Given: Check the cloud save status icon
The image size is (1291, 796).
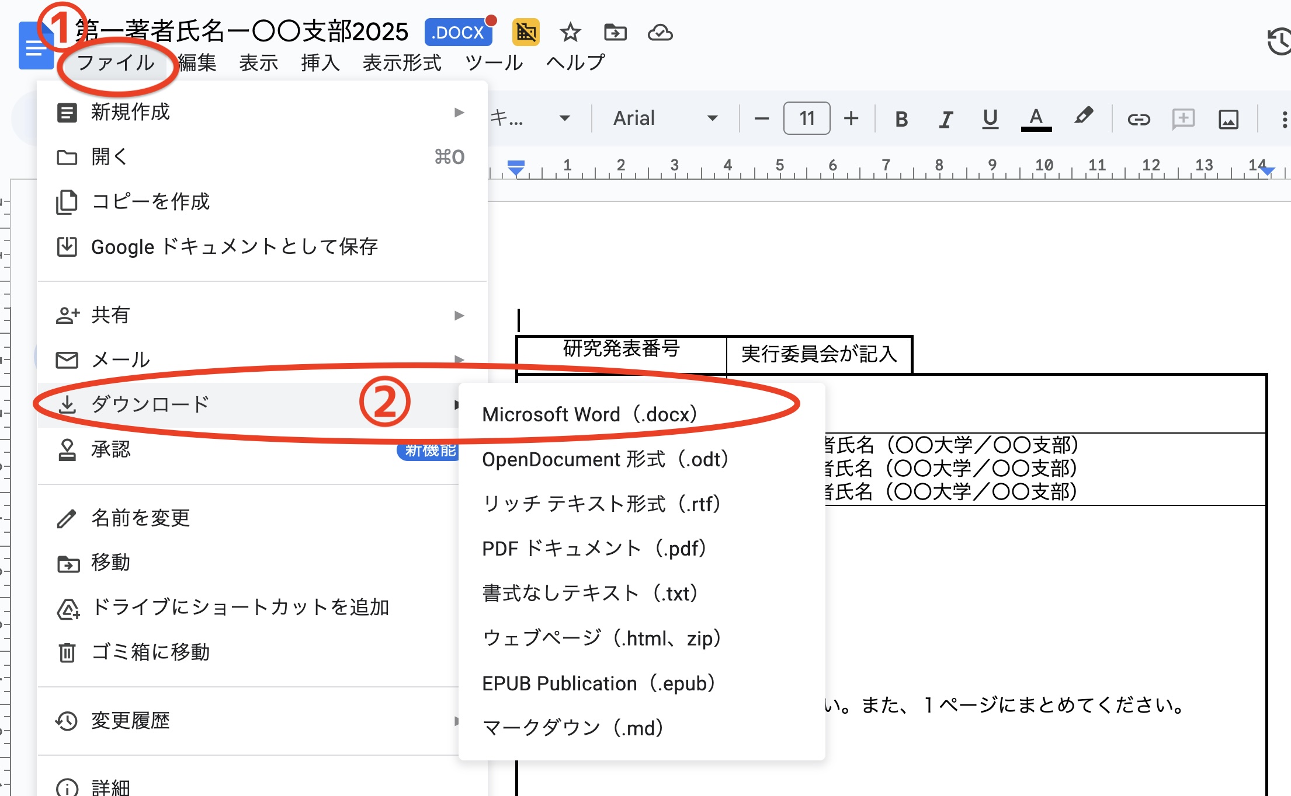Looking at the screenshot, I should 660,32.
